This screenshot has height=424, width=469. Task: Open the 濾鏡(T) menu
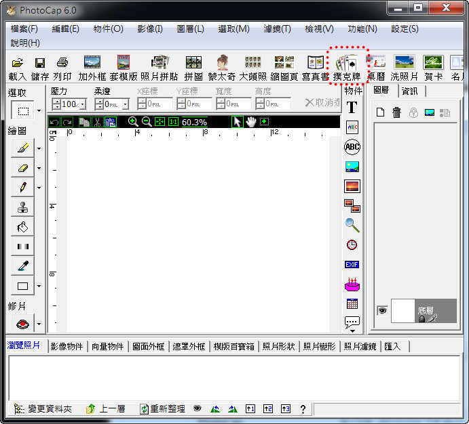coord(277,29)
